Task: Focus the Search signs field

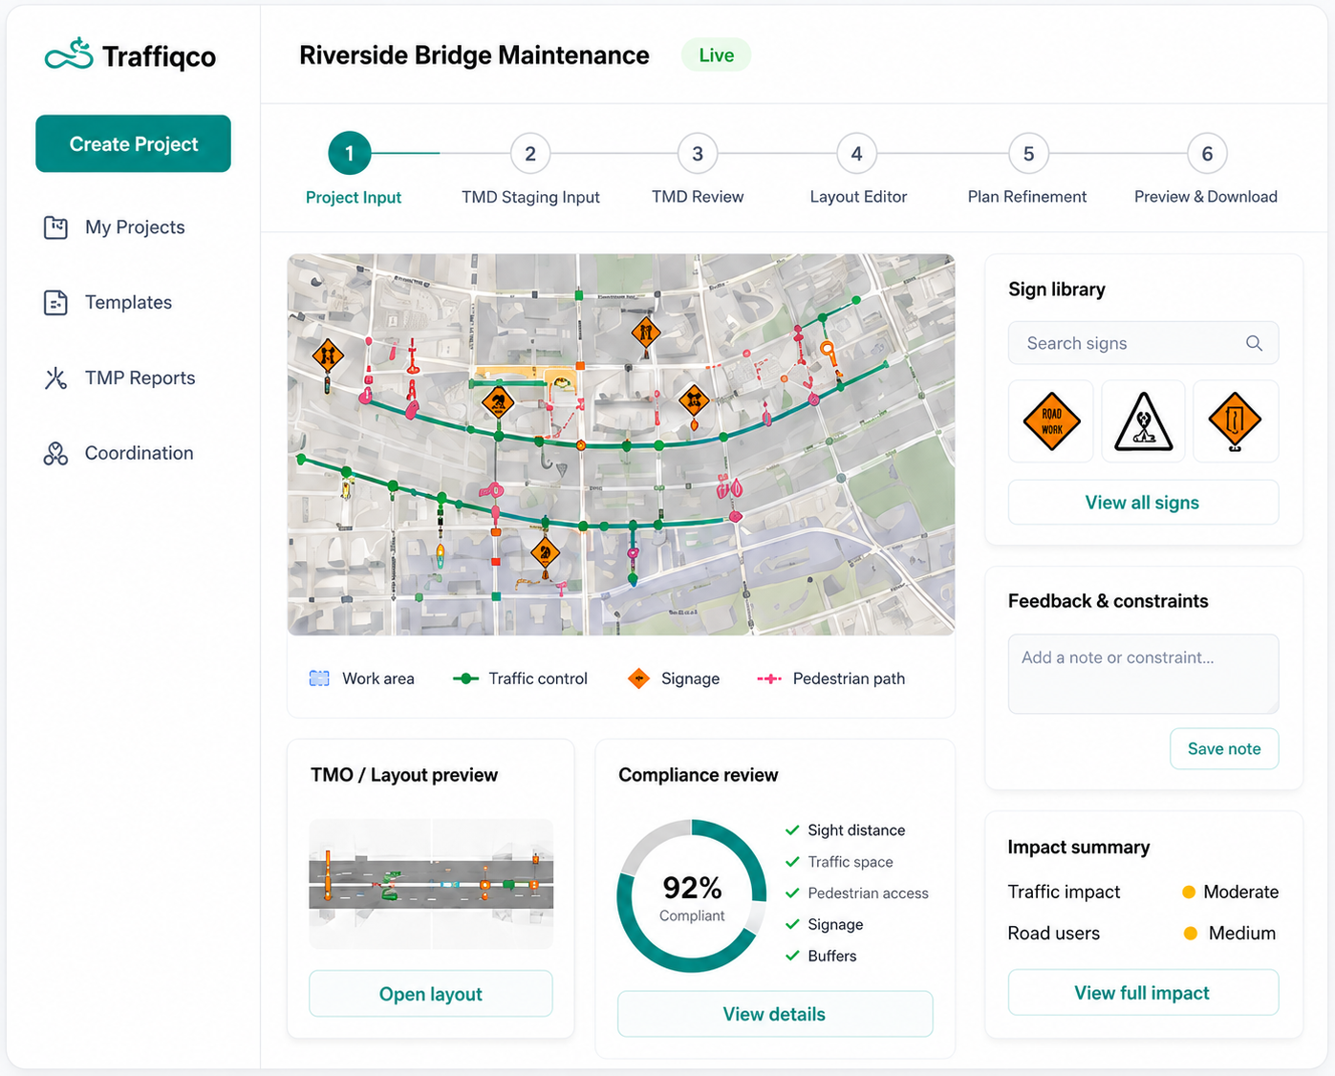Action: pos(1143,343)
